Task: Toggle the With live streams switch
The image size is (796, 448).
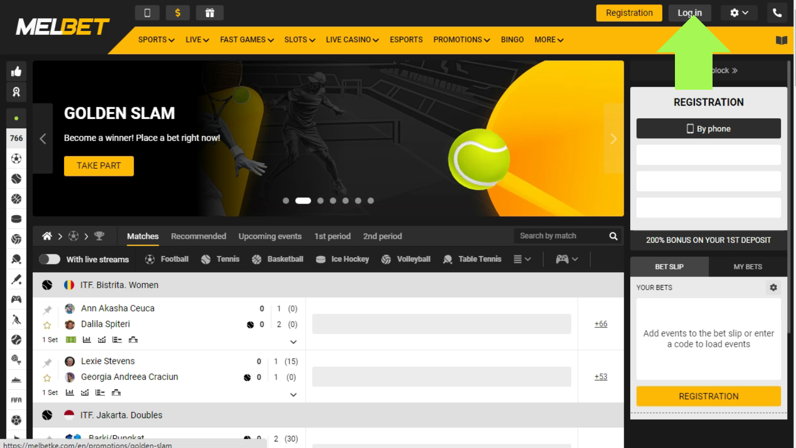Action: pos(49,259)
